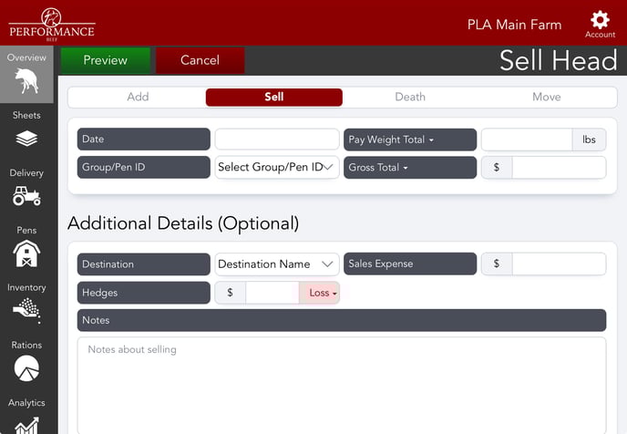Expand the Pay Weight Total selector
This screenshot has height=434, width=627.
click(x=409, y=139)
